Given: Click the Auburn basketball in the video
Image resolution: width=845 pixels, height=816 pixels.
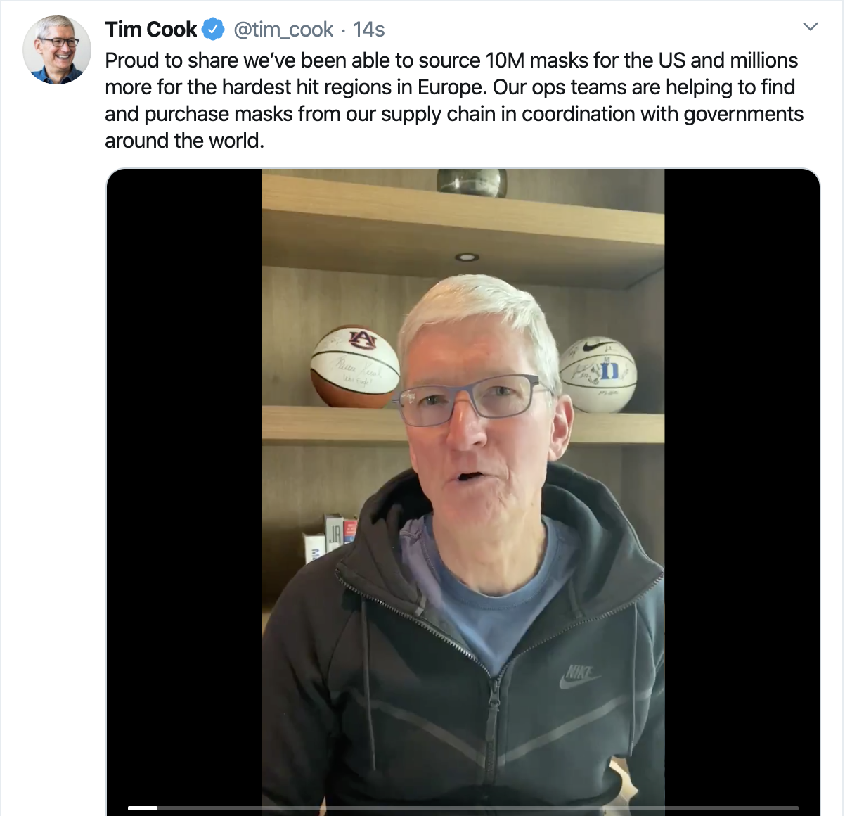Looking at the screenshot, I should (x=356, y=366).
